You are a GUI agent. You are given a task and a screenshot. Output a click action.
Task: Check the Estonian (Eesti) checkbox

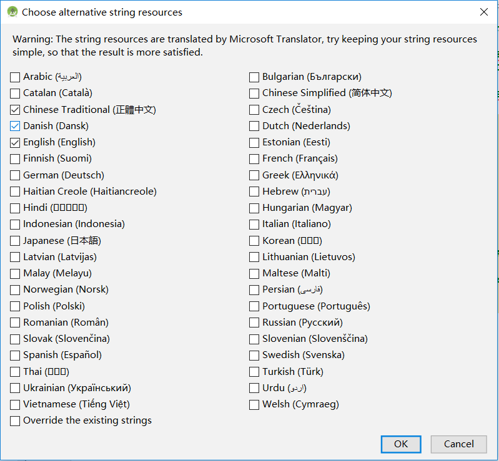(x=254, y=143)
